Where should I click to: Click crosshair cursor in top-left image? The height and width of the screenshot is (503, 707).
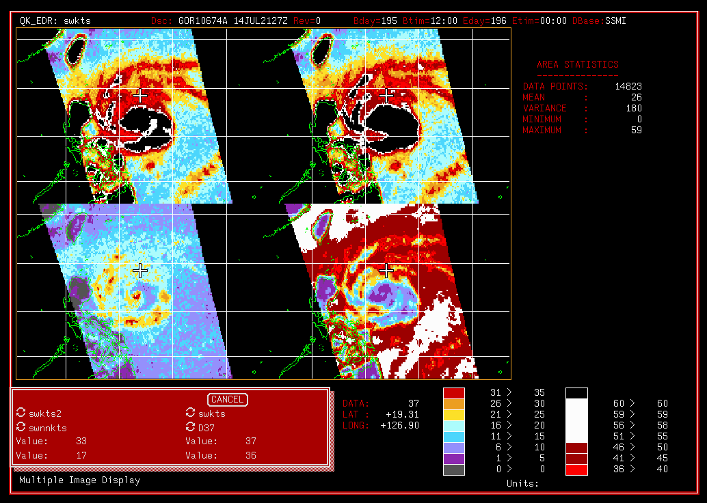coord(139,96)
